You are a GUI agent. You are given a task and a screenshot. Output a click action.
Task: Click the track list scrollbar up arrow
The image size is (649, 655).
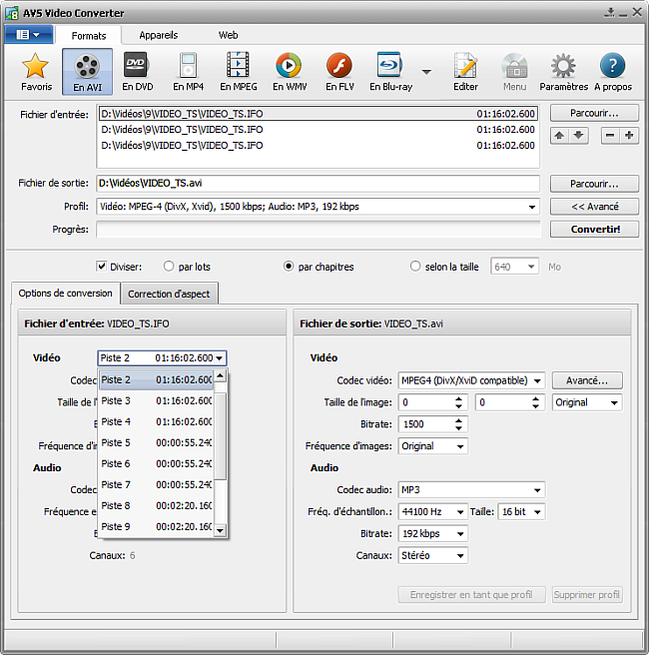point(220,375)
